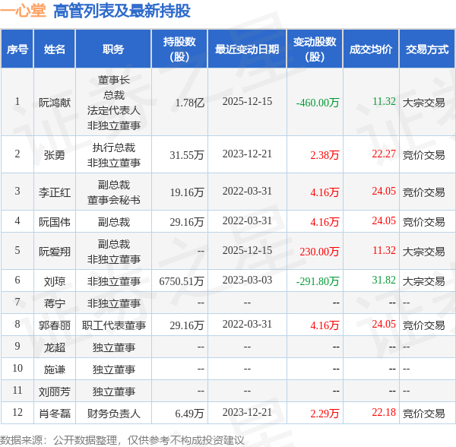The height and width of the screenshot is (447, 456).
Task: Click row number 7
Action: pos(17,302)
